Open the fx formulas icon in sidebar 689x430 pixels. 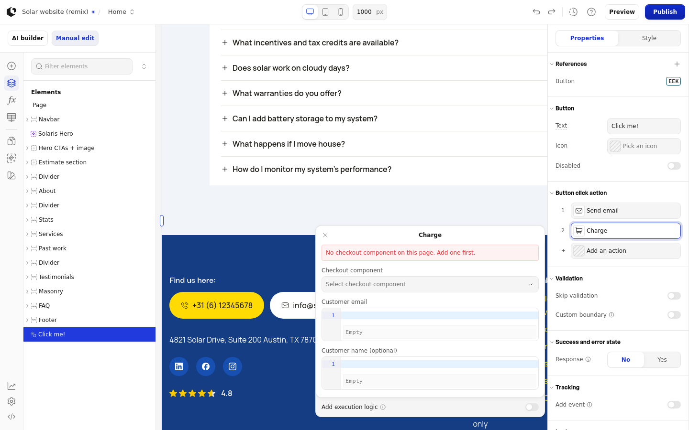coord(11,100)
